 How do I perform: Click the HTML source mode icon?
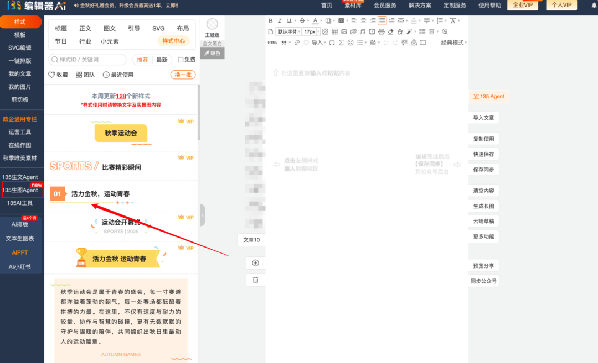pos(272,43)
